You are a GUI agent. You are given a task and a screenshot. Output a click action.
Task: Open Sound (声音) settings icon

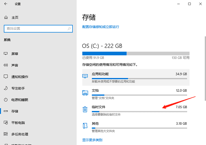click(6, 65)
